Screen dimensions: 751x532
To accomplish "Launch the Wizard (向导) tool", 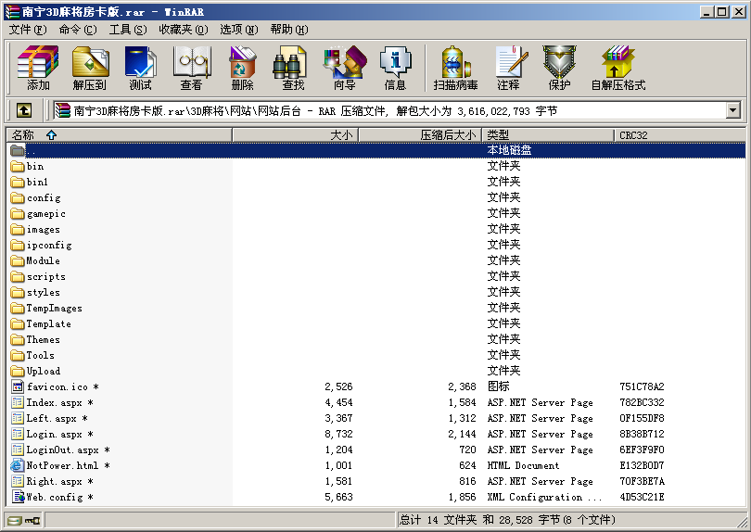I will 344,68.
